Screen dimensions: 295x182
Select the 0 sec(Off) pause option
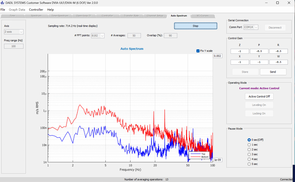[x=249, y=140]
